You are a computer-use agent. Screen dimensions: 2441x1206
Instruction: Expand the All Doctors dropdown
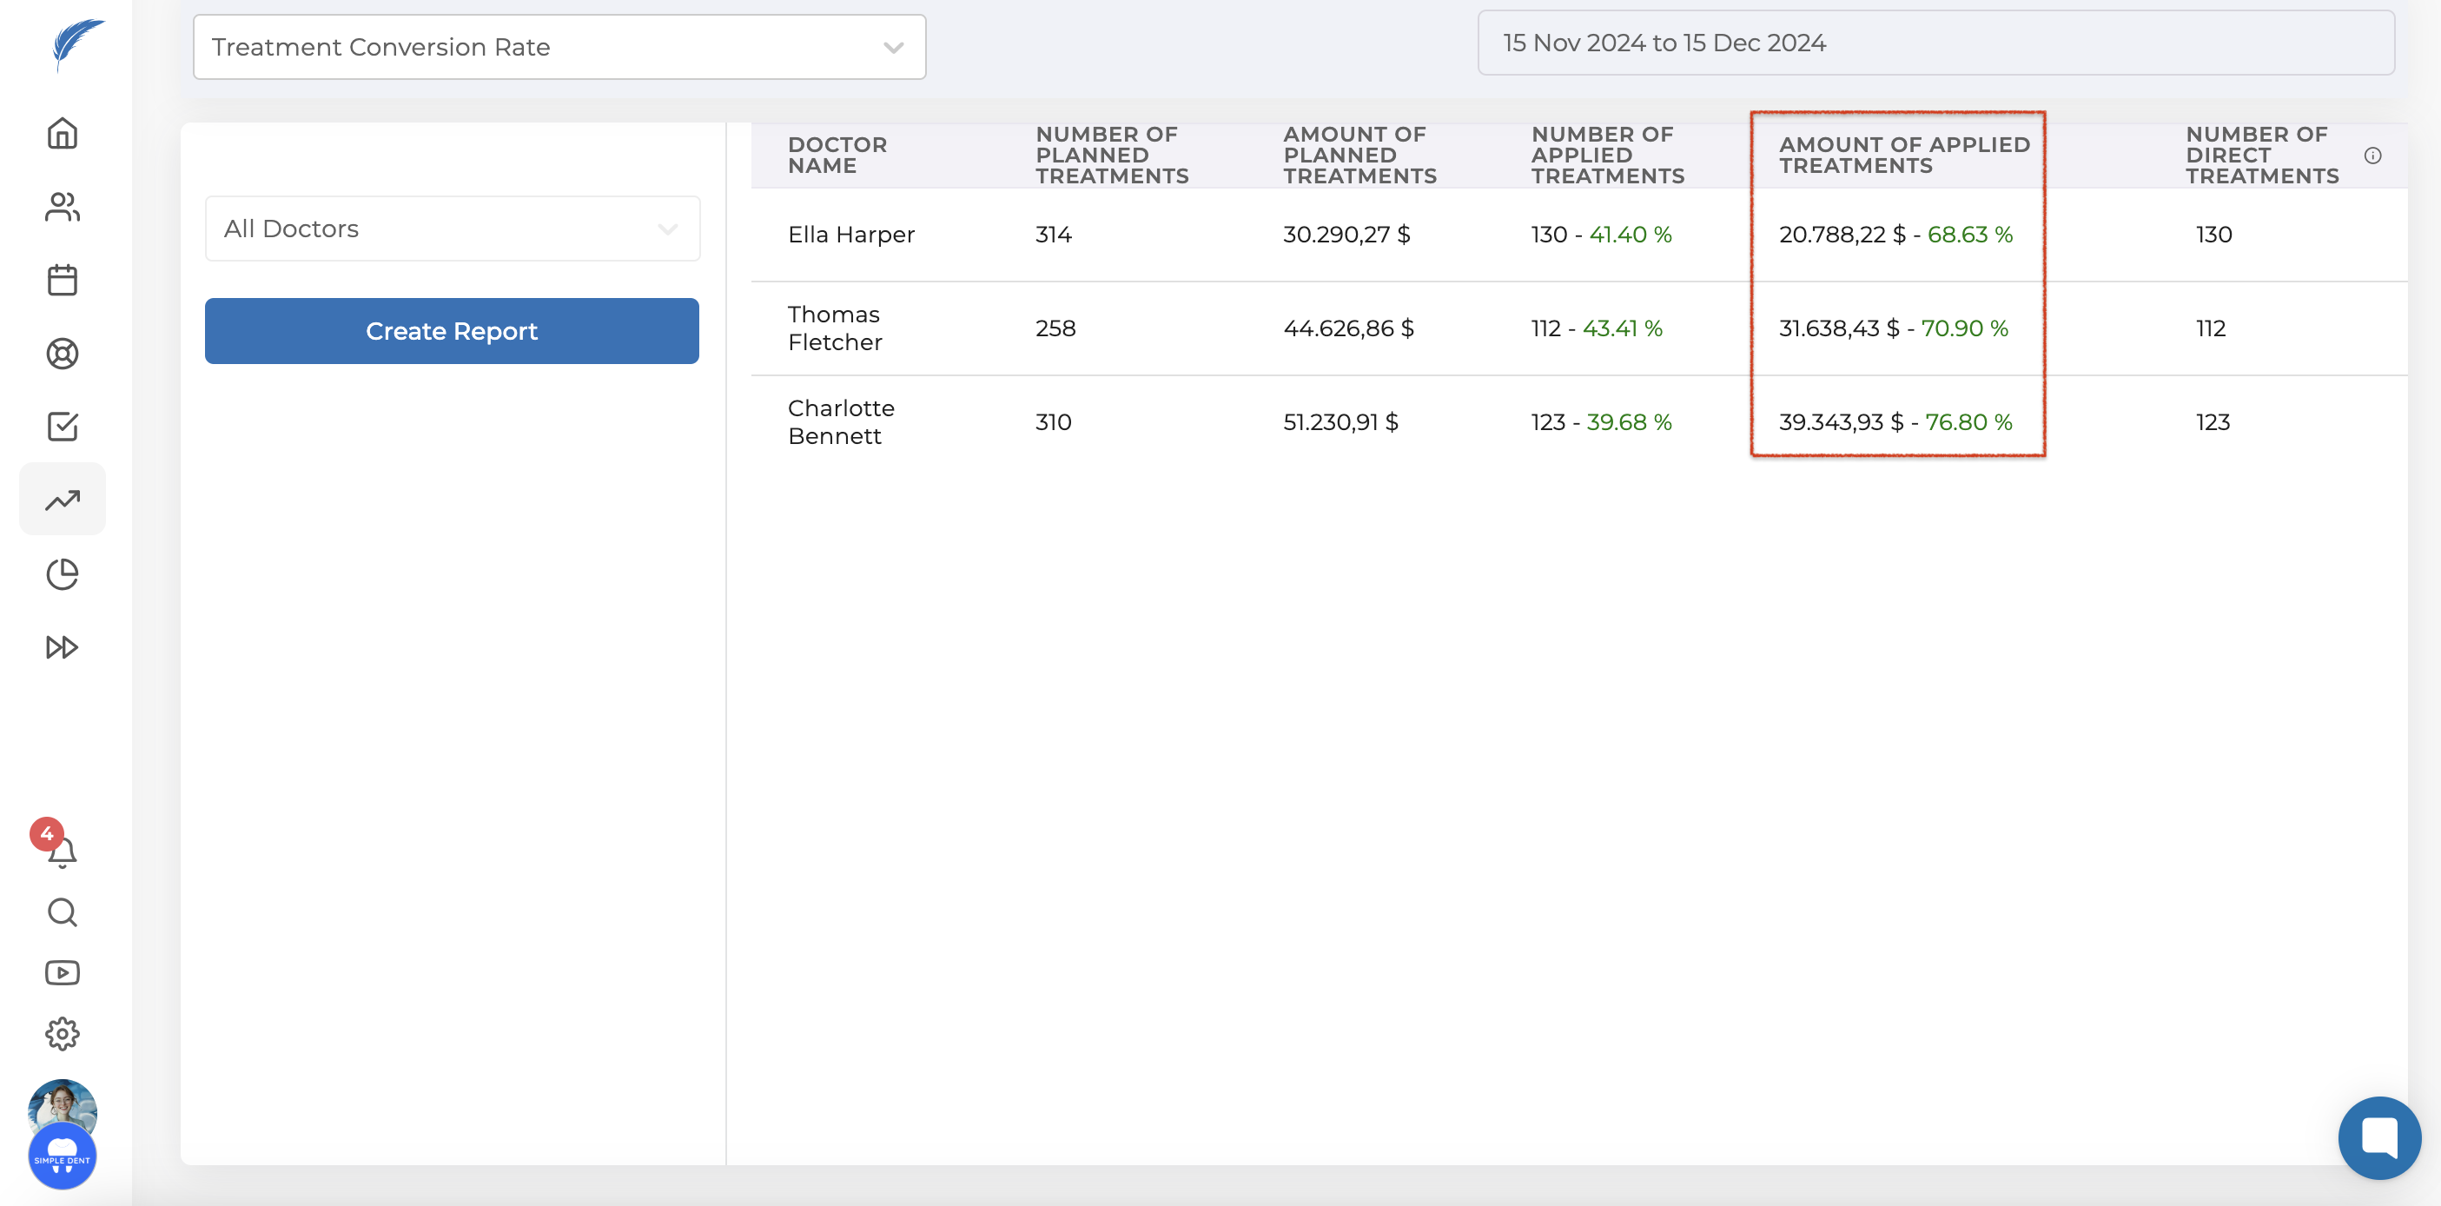click(452, 229)
